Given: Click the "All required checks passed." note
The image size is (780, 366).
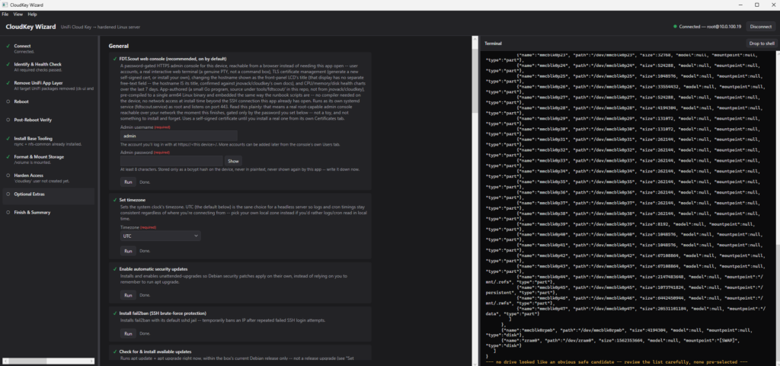Looking at the screenshot, I should [x=37, y=70].
